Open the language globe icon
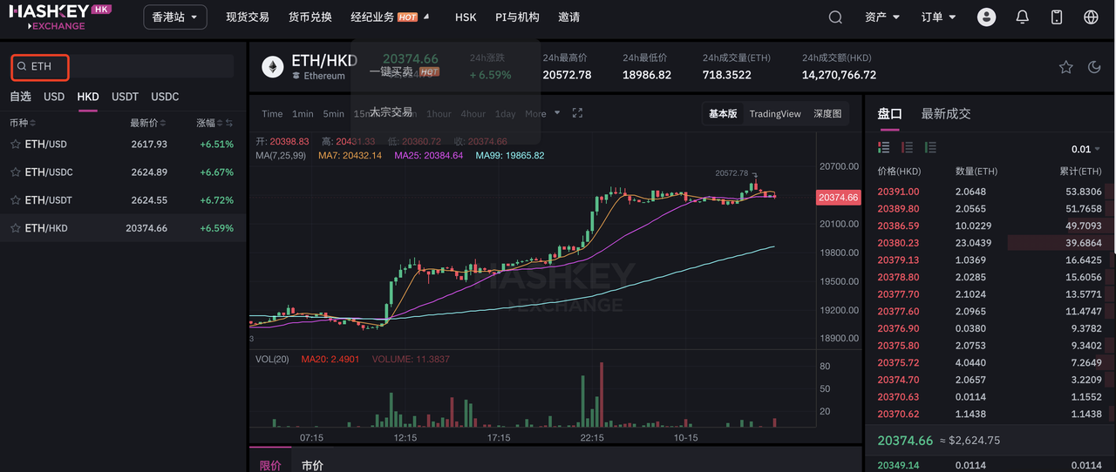1116x472 pixels. point(1091,17)
